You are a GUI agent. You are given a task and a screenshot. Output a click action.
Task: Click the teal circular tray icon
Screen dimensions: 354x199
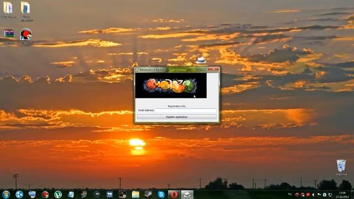(325, 195)
